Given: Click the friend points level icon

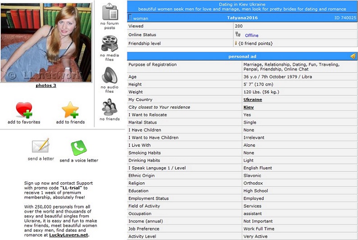Looking at the screenshot, I should pyautogui.click(x=236, y=43).
